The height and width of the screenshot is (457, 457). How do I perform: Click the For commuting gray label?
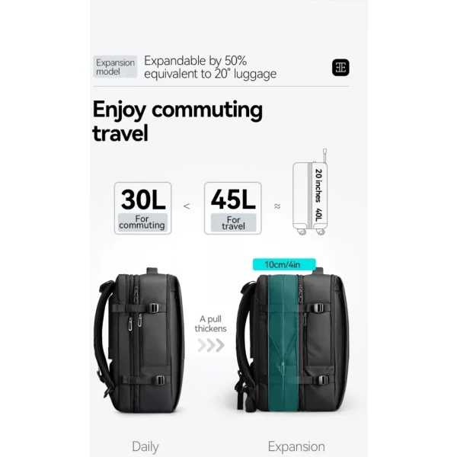(x=142, y=222)
